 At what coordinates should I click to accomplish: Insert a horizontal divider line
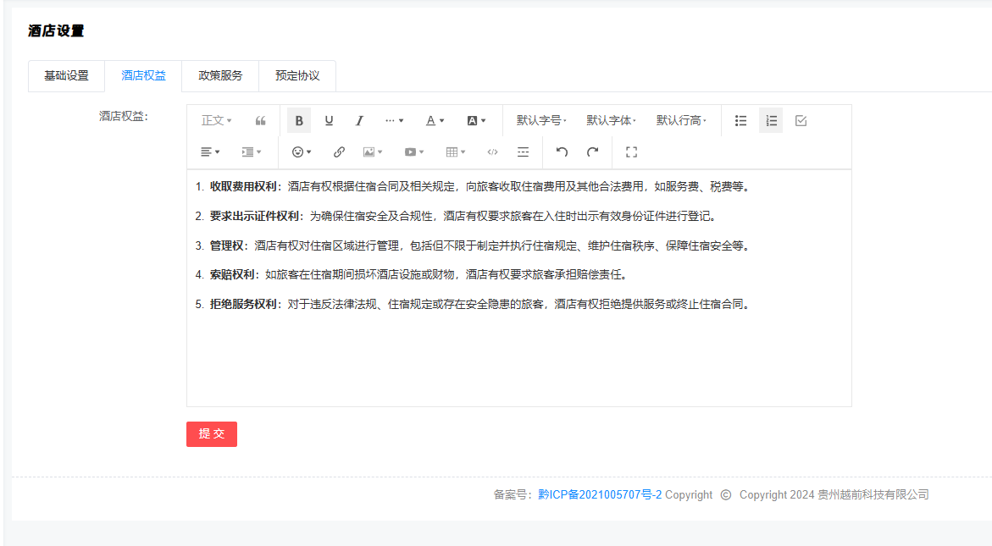(x=524, y=152)
